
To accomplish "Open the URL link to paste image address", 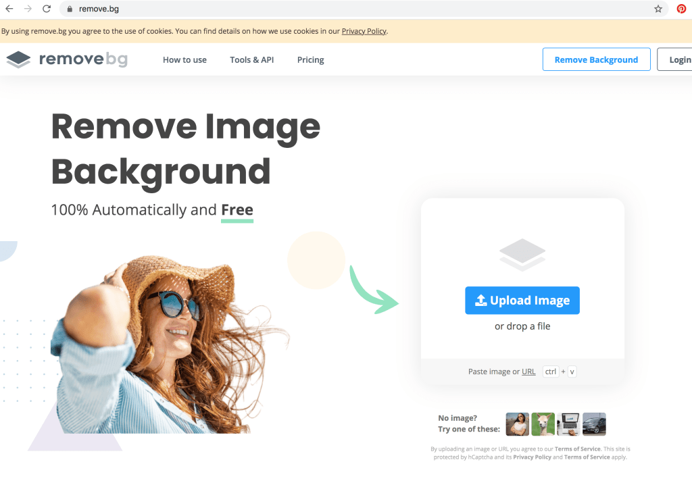I will click(528, 371).
